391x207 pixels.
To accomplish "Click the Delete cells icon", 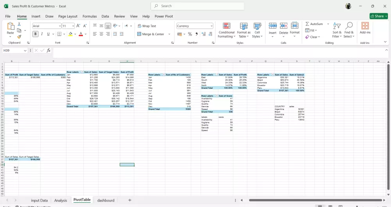I will [x=283, y=26].
